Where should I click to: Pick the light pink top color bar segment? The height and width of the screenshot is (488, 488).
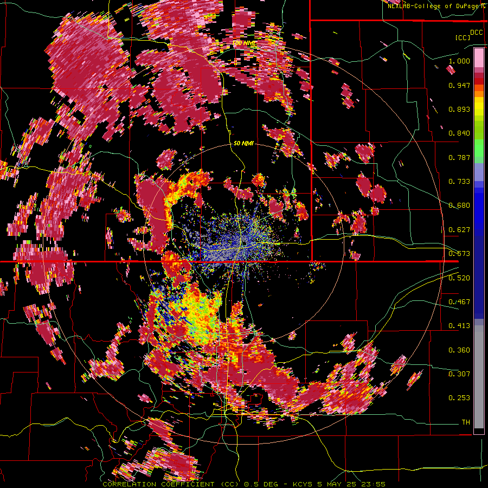[x=479, y=57]
